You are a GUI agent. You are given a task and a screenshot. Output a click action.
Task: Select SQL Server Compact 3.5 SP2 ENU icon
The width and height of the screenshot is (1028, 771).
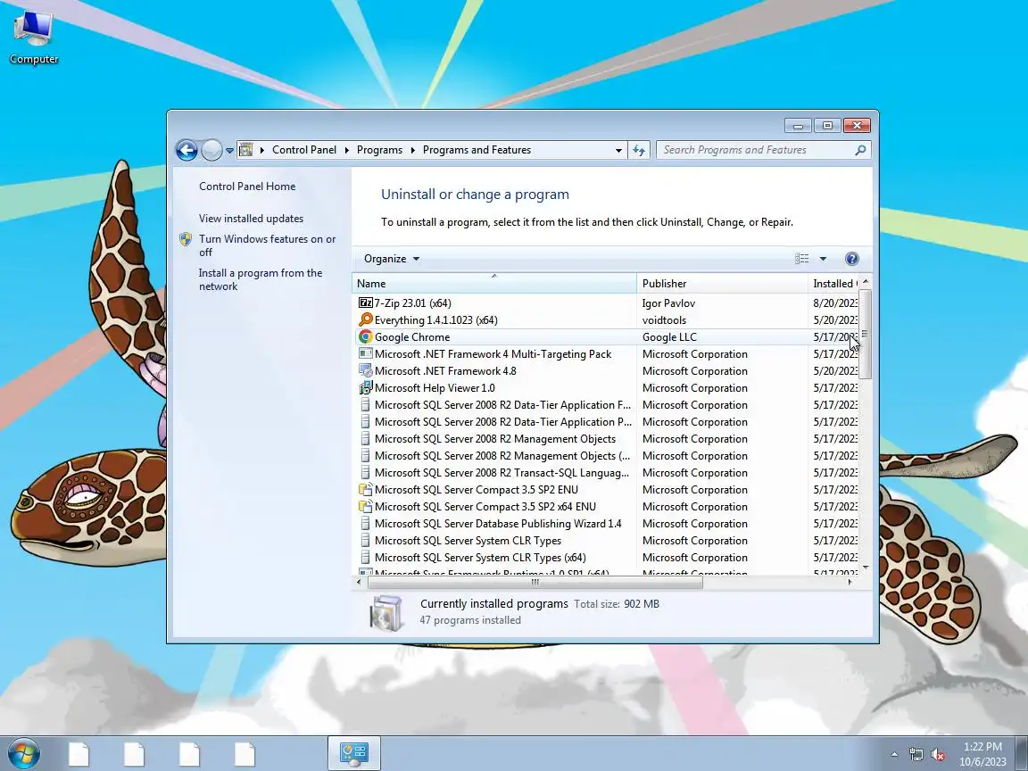365,490
